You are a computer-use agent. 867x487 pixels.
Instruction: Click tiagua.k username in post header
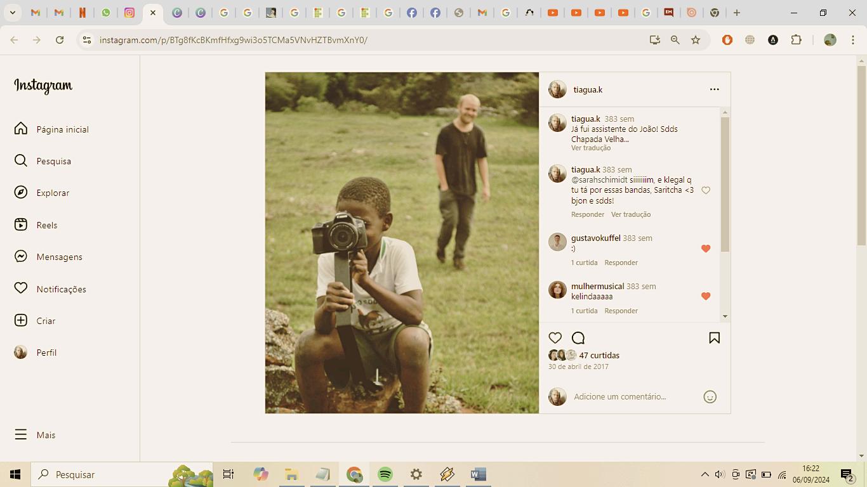[x=588, y=89]
